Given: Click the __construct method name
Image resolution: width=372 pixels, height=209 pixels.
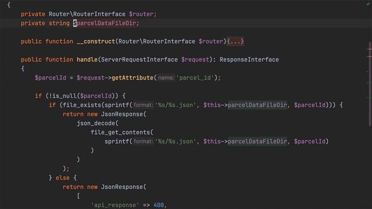Looking at the screenshot, I should pyautogui.click(x=96, y=41).
